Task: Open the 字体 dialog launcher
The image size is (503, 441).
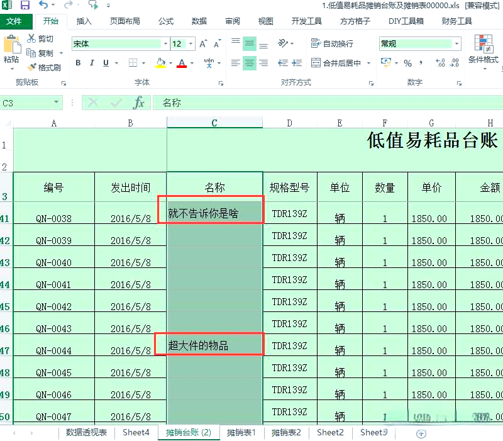Action: pyautogui.click(x=221, y=83)
